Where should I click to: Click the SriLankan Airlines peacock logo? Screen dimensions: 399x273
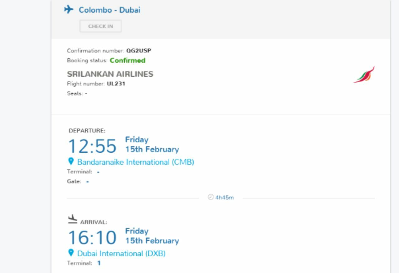click(364, 74)
